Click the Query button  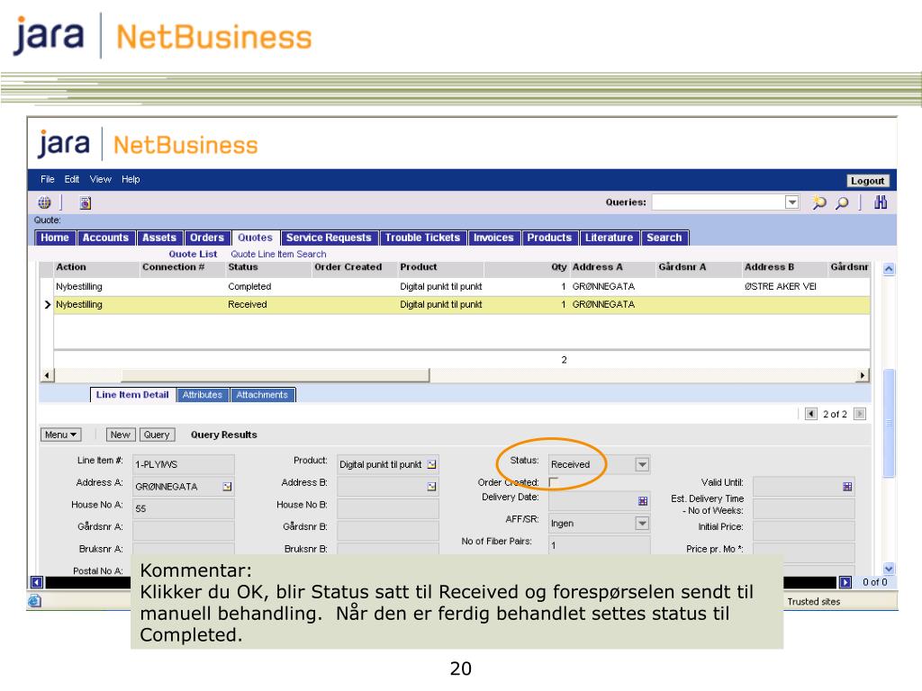tap(157, 435)
